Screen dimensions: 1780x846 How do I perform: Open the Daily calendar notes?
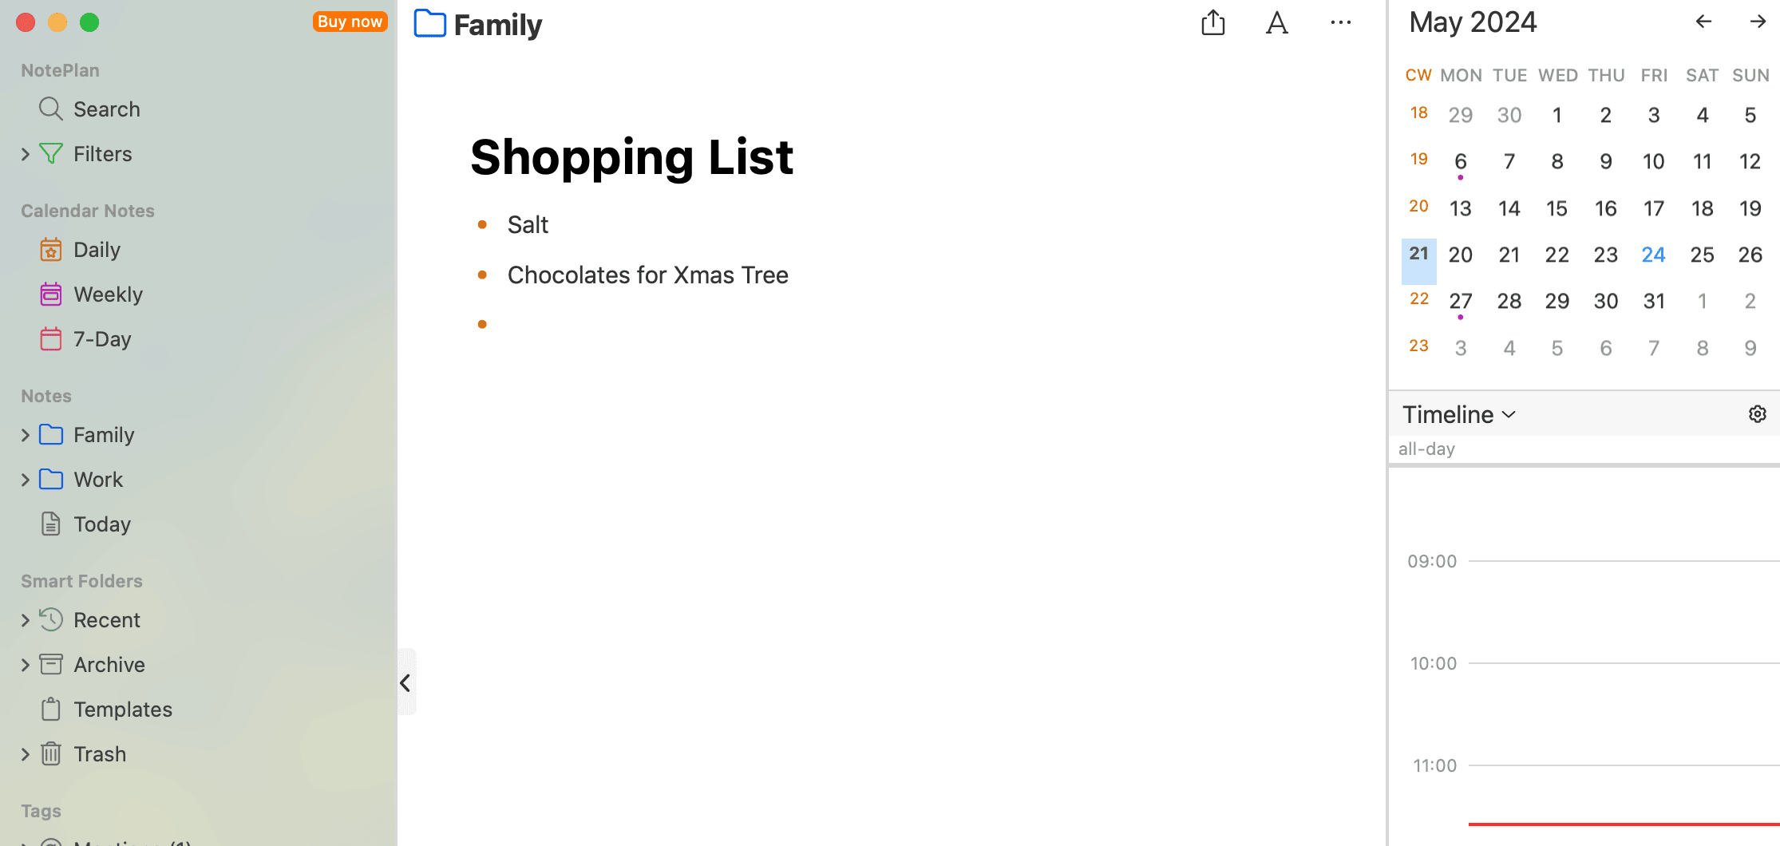pos(99,249)
